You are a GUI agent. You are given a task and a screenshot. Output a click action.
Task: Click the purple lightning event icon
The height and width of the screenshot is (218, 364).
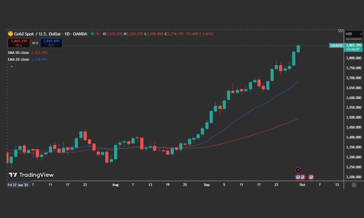(x=299, y=170)
